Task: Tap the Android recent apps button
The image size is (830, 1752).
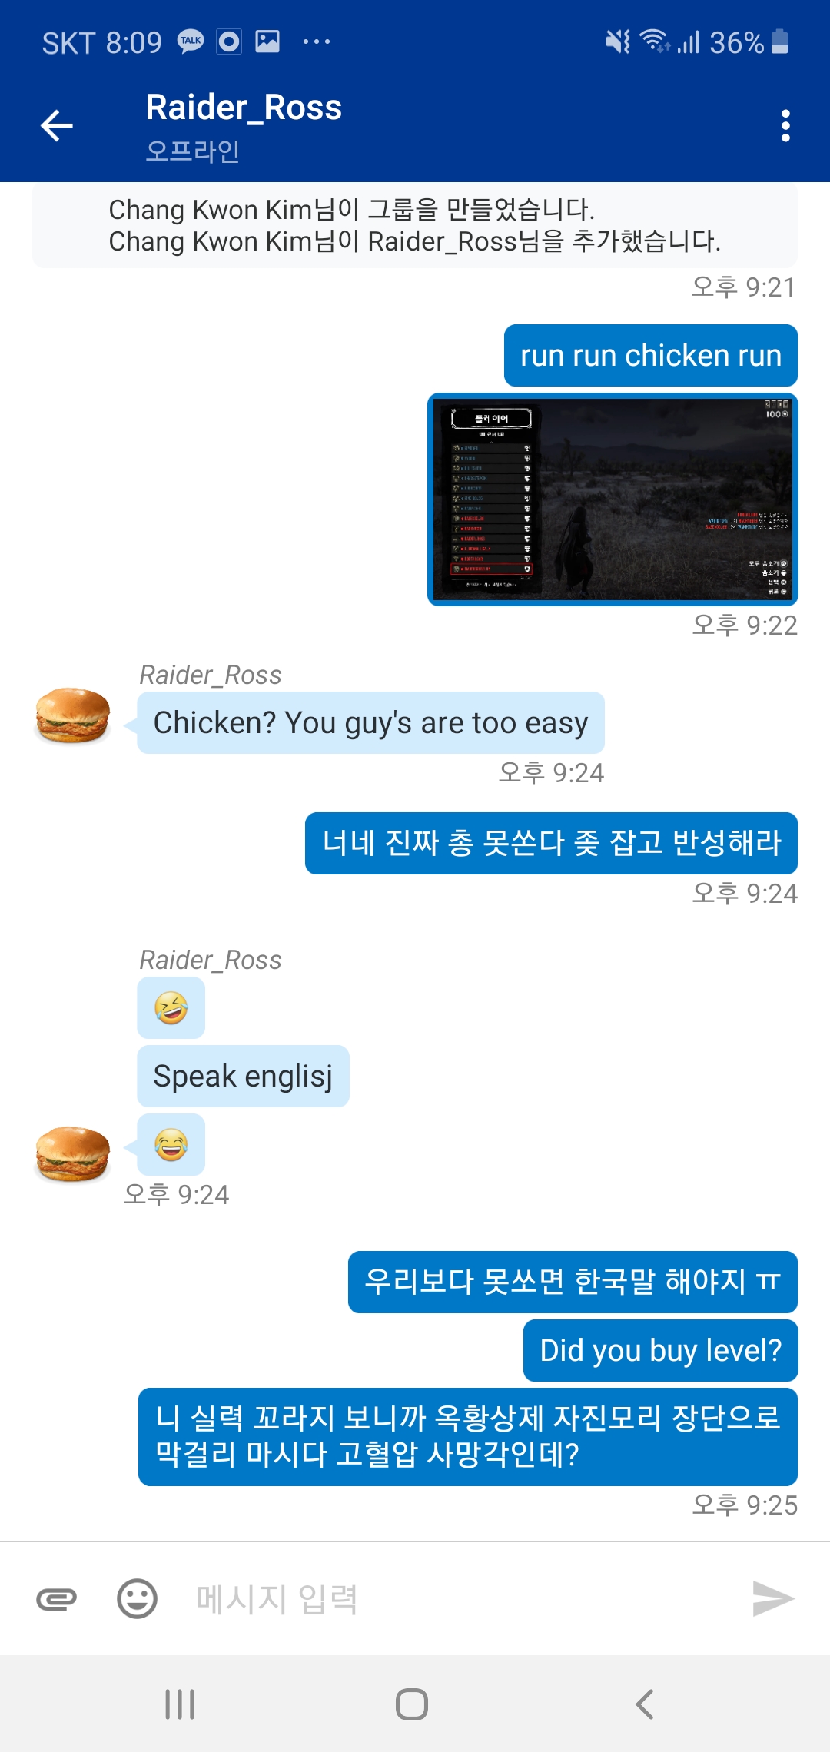Action: [180, 1704]
